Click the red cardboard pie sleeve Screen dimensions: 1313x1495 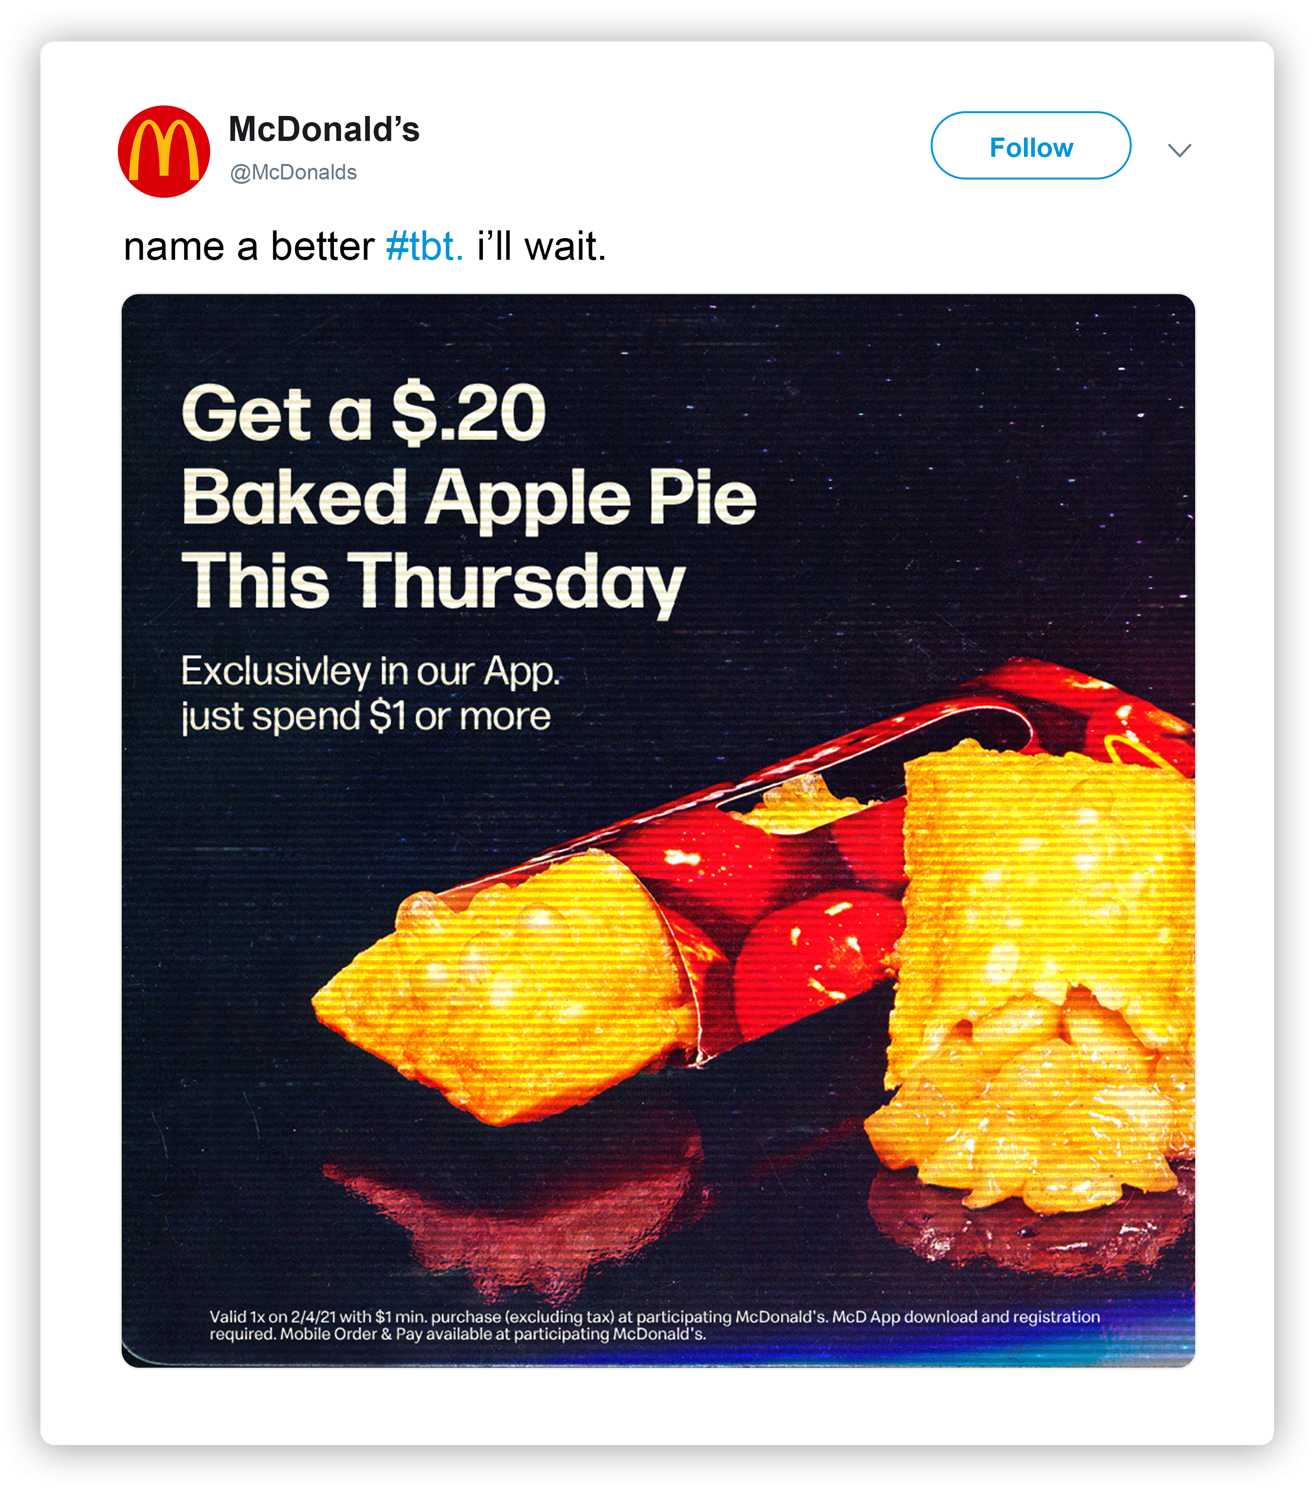pos(805,878)
